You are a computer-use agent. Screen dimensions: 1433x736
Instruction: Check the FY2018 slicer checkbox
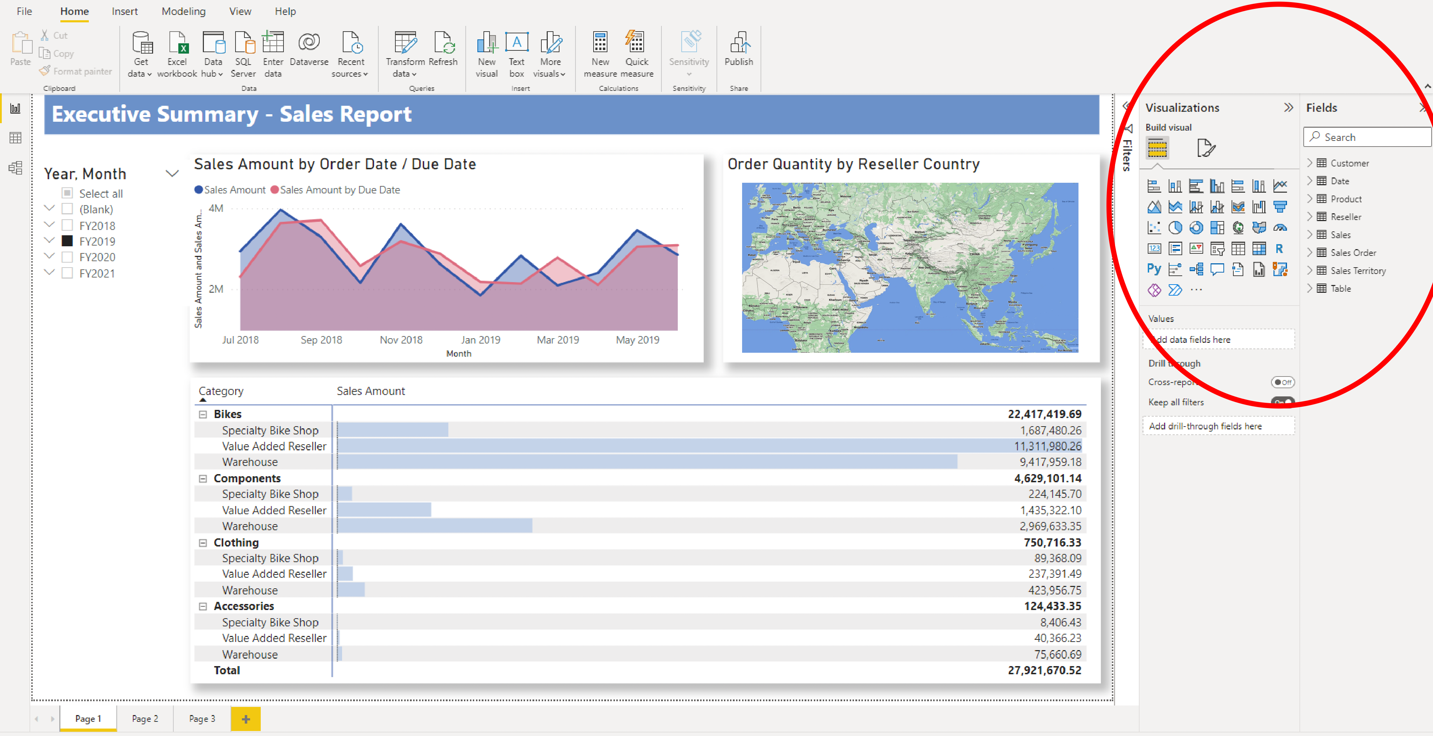(67, 226)
